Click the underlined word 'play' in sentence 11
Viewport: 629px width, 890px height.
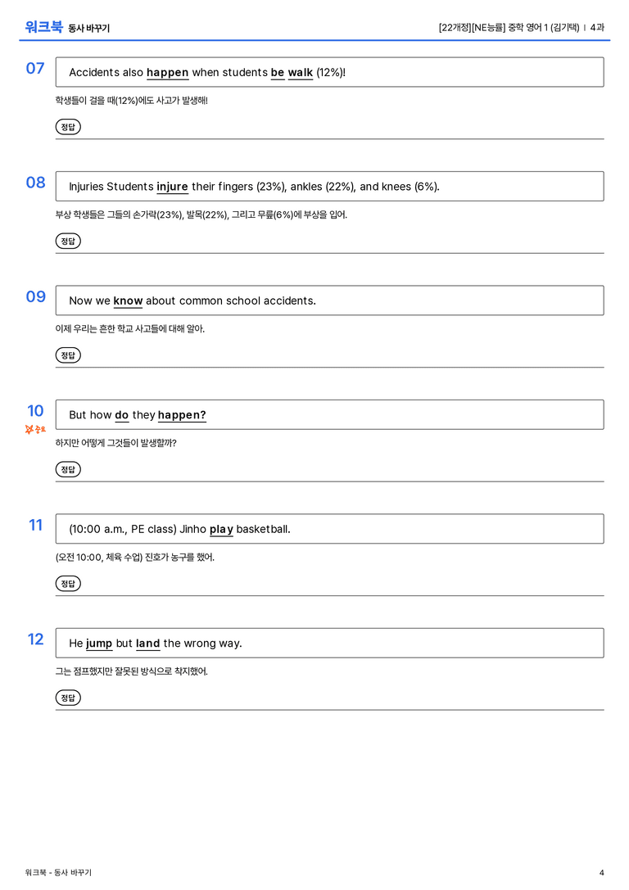click(221, 529)
